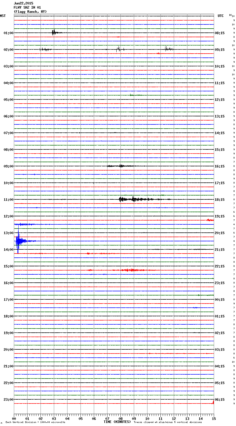Select the '22:00' MST time label
This screenshot has height=426, width=236.
coord(9,383)
